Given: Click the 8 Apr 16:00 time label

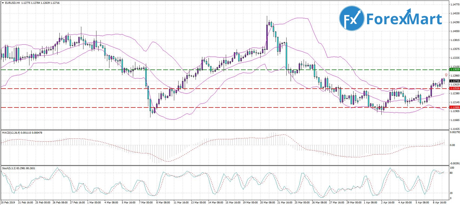Looking at the screenshot, I should click(439, 202).
